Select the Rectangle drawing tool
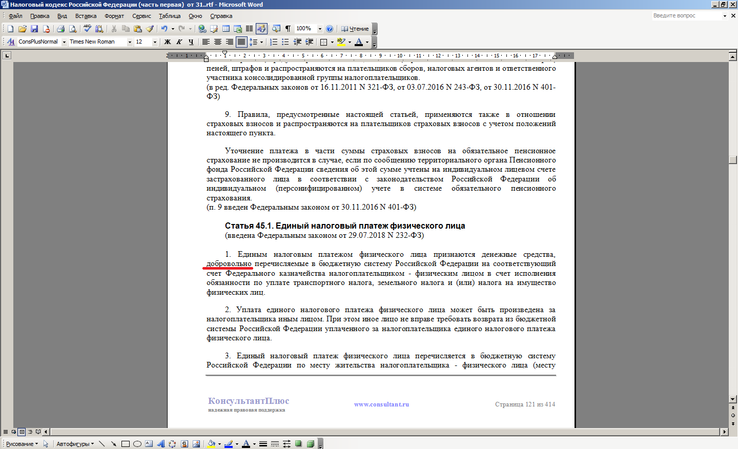 [x=125, y=444]
